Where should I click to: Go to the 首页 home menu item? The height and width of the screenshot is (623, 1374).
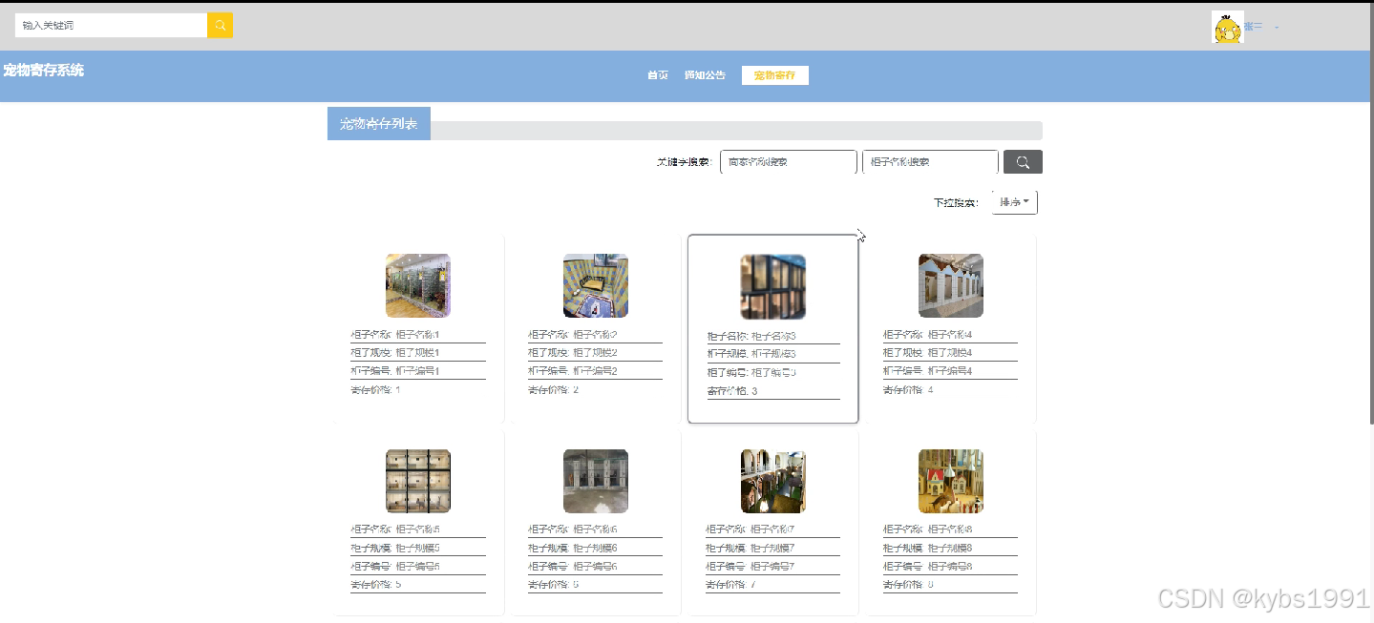658,75
